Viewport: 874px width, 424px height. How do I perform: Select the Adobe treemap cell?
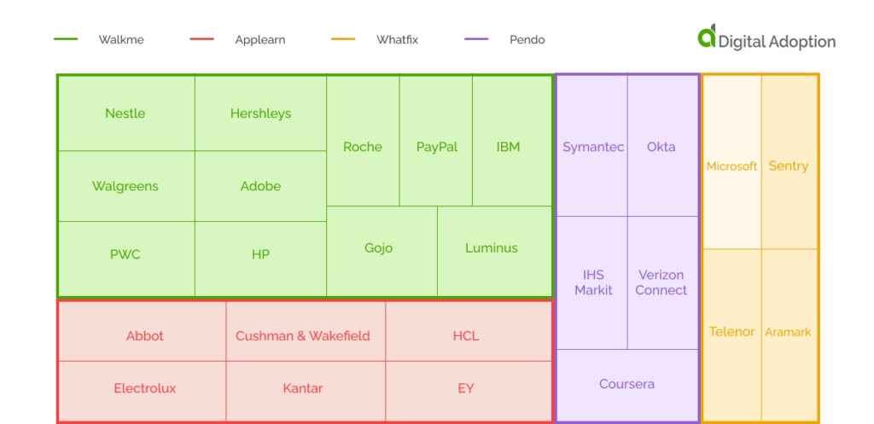click(x=260, y=186)
